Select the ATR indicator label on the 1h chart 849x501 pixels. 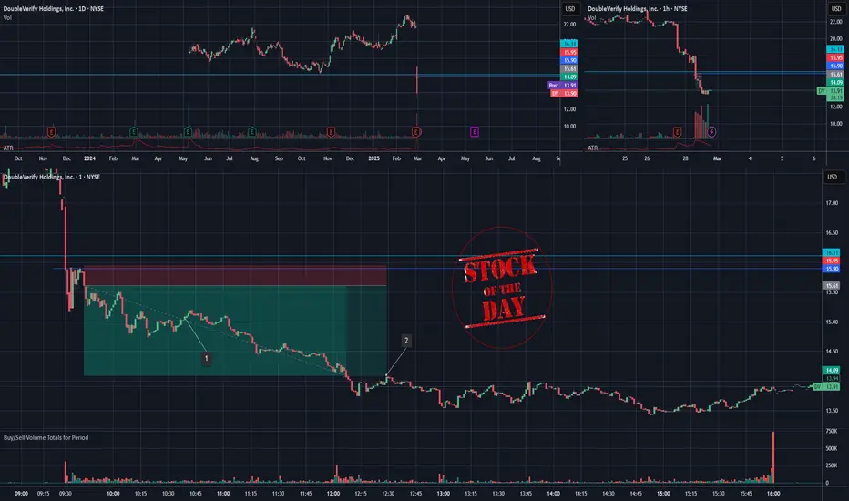coord(593,148)
